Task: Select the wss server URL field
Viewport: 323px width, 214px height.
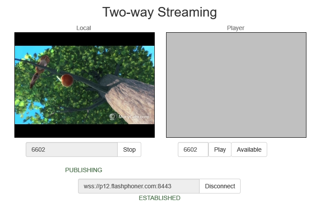Action: click(139, 186)
